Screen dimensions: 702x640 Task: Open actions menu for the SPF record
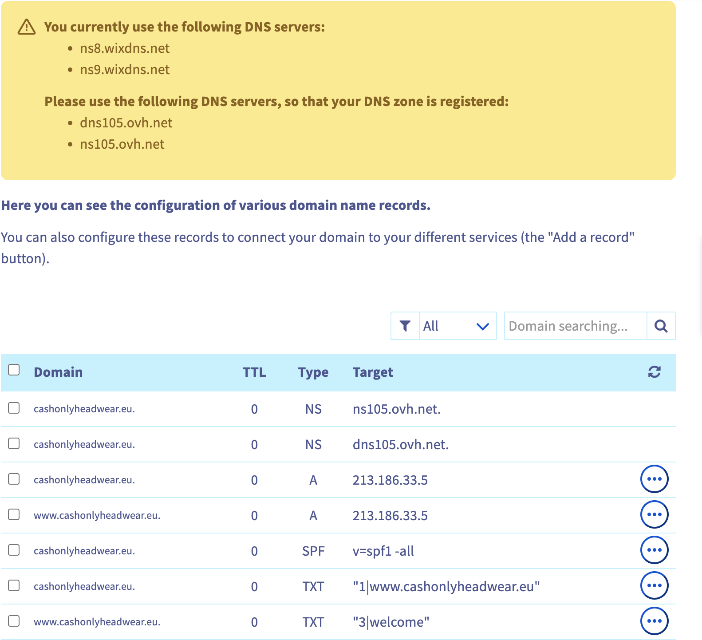click(x=654, y=550)
